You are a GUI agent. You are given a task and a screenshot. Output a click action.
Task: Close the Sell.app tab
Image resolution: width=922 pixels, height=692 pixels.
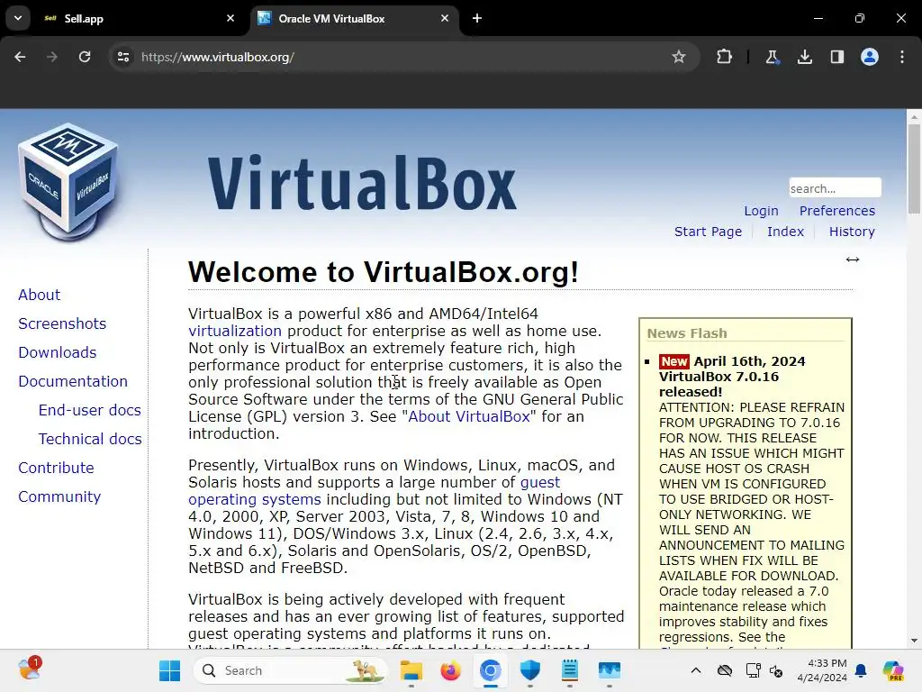point(230,18)
